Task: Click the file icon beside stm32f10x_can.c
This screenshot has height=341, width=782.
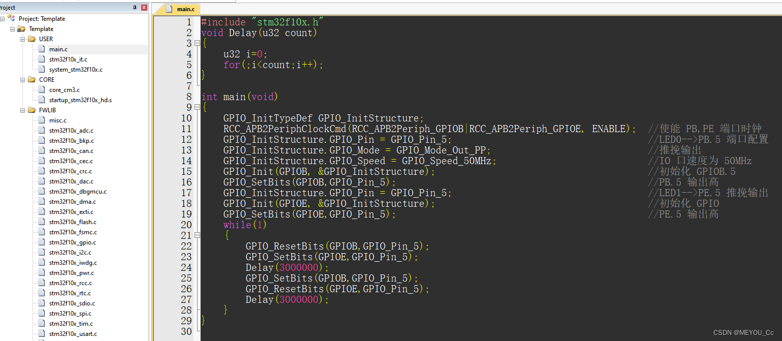Action: 42,151
